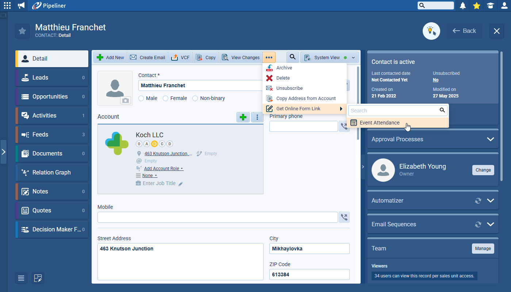
Task: Click the megaphone announcements icon
Action: tap(21, 5)
